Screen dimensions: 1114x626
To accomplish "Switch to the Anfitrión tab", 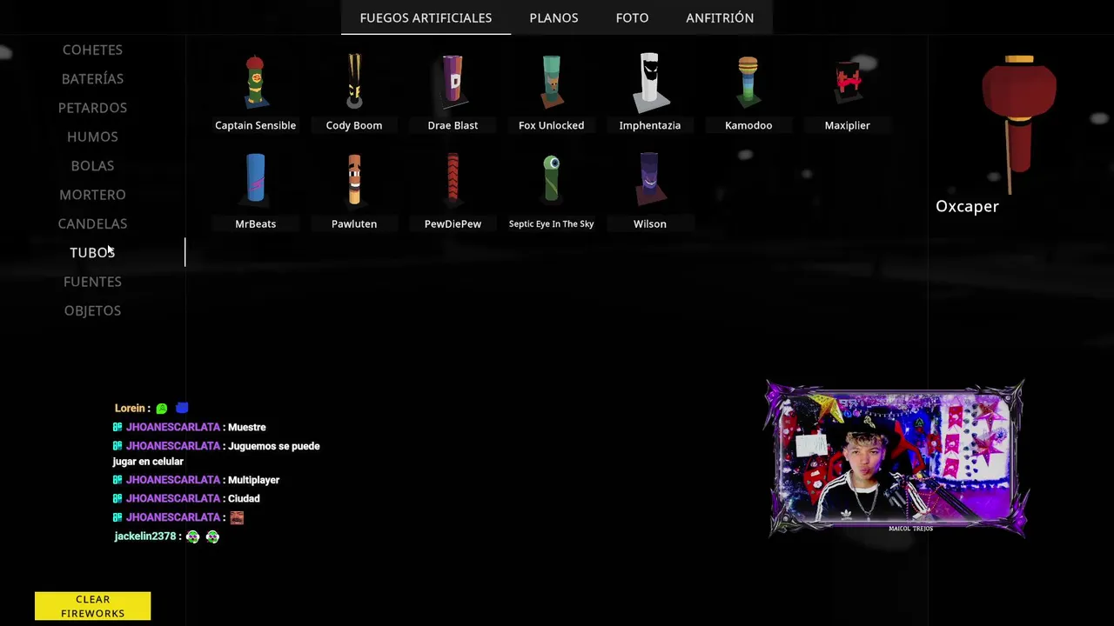I will click(720, 17).
